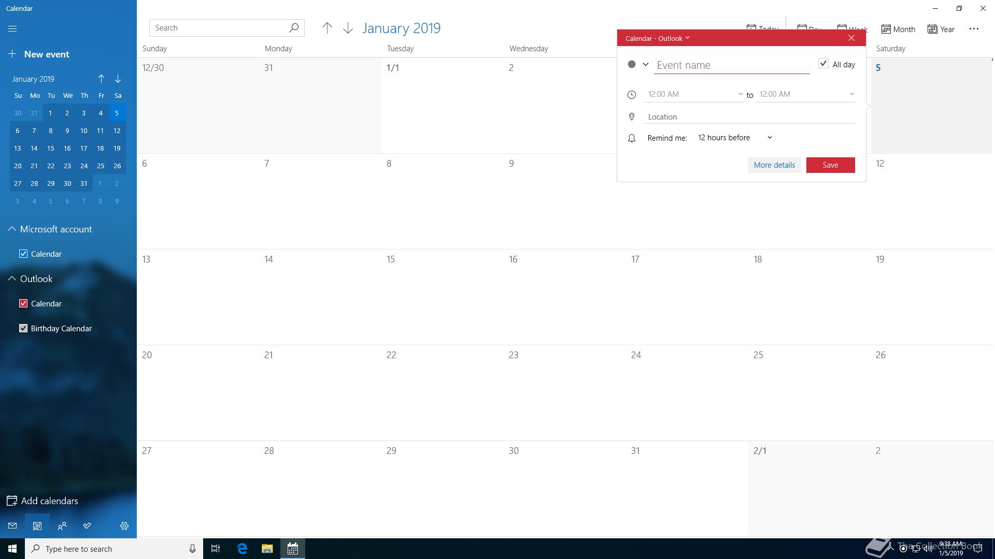Close the new event popup
This screenshot has width=995, height=559.
(851, 38)
